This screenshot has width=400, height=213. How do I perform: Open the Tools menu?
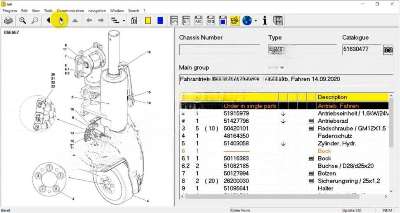pyautogui.click(x=48, y=11)
